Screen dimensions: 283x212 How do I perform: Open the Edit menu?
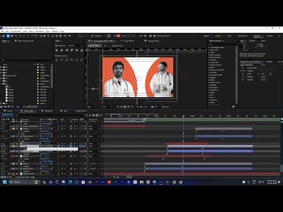(x=7, y=31)
